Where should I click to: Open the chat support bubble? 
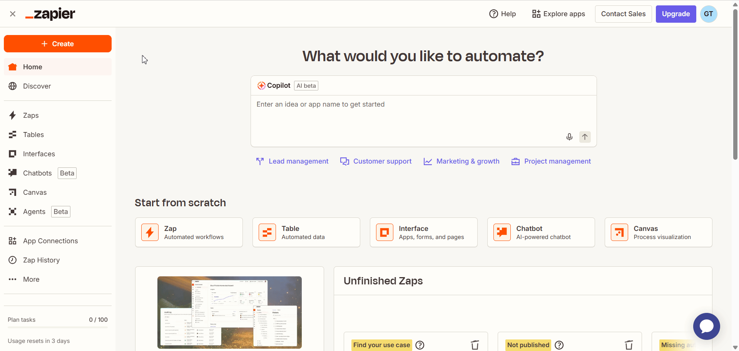(707, 326)
